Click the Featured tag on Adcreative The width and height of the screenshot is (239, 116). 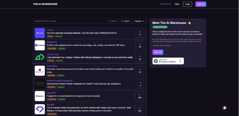click(x=60, y=76)
